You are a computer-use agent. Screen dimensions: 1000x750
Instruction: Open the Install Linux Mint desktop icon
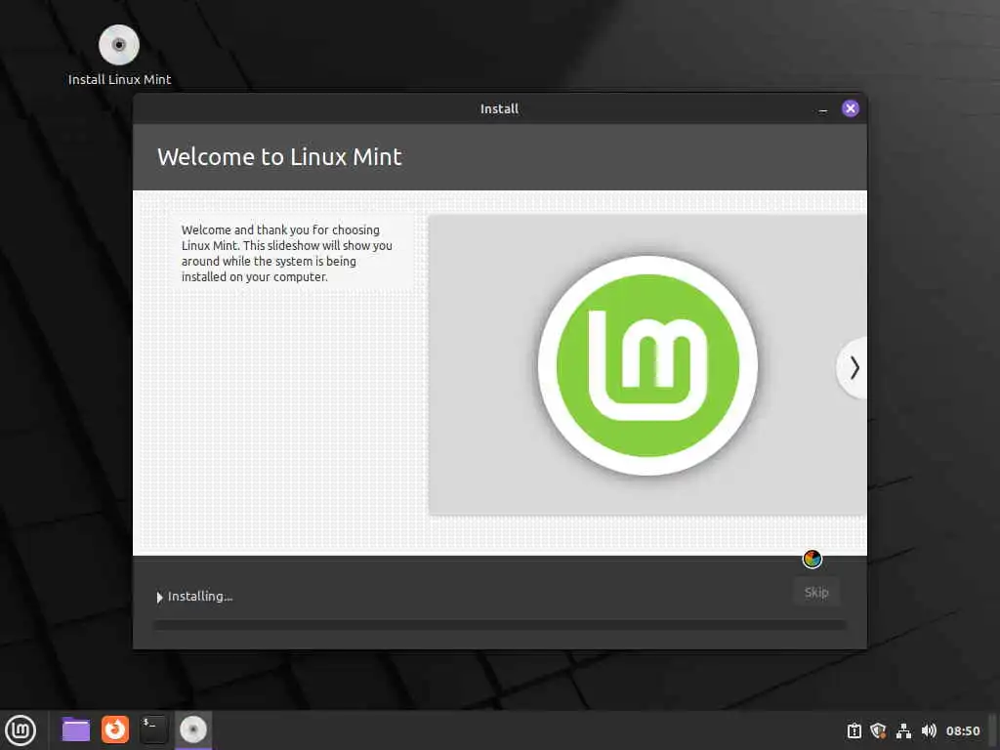(119, 55)
